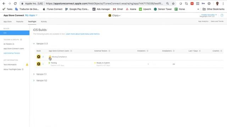Viewport: 227px width, 127px height.
Task: Click the Missing Compliance status text
Action: [59, 57]
